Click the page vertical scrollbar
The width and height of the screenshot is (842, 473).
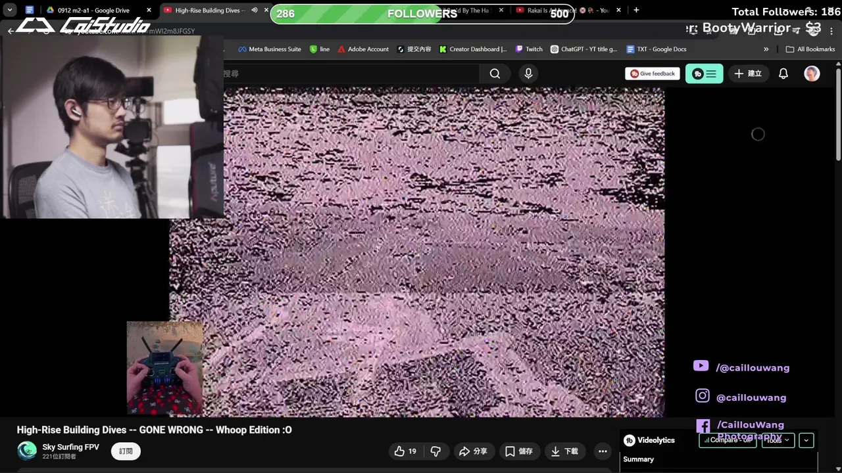[838, 113]
